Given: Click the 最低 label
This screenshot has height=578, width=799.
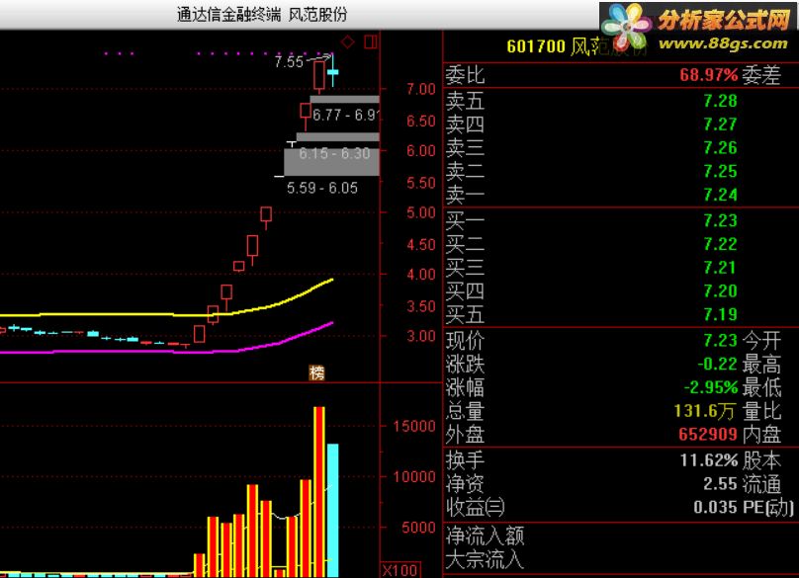Looking at the screenshot, I should [761, 387].
